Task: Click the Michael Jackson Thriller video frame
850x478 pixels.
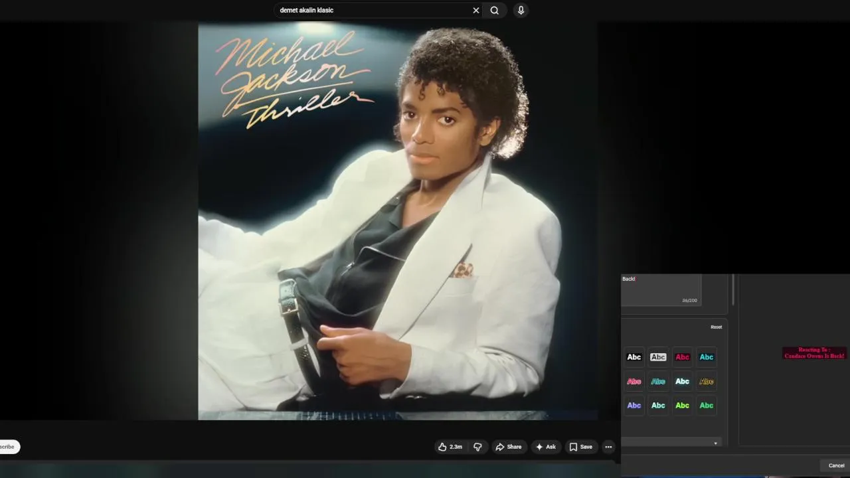Action: pos(397,221)
